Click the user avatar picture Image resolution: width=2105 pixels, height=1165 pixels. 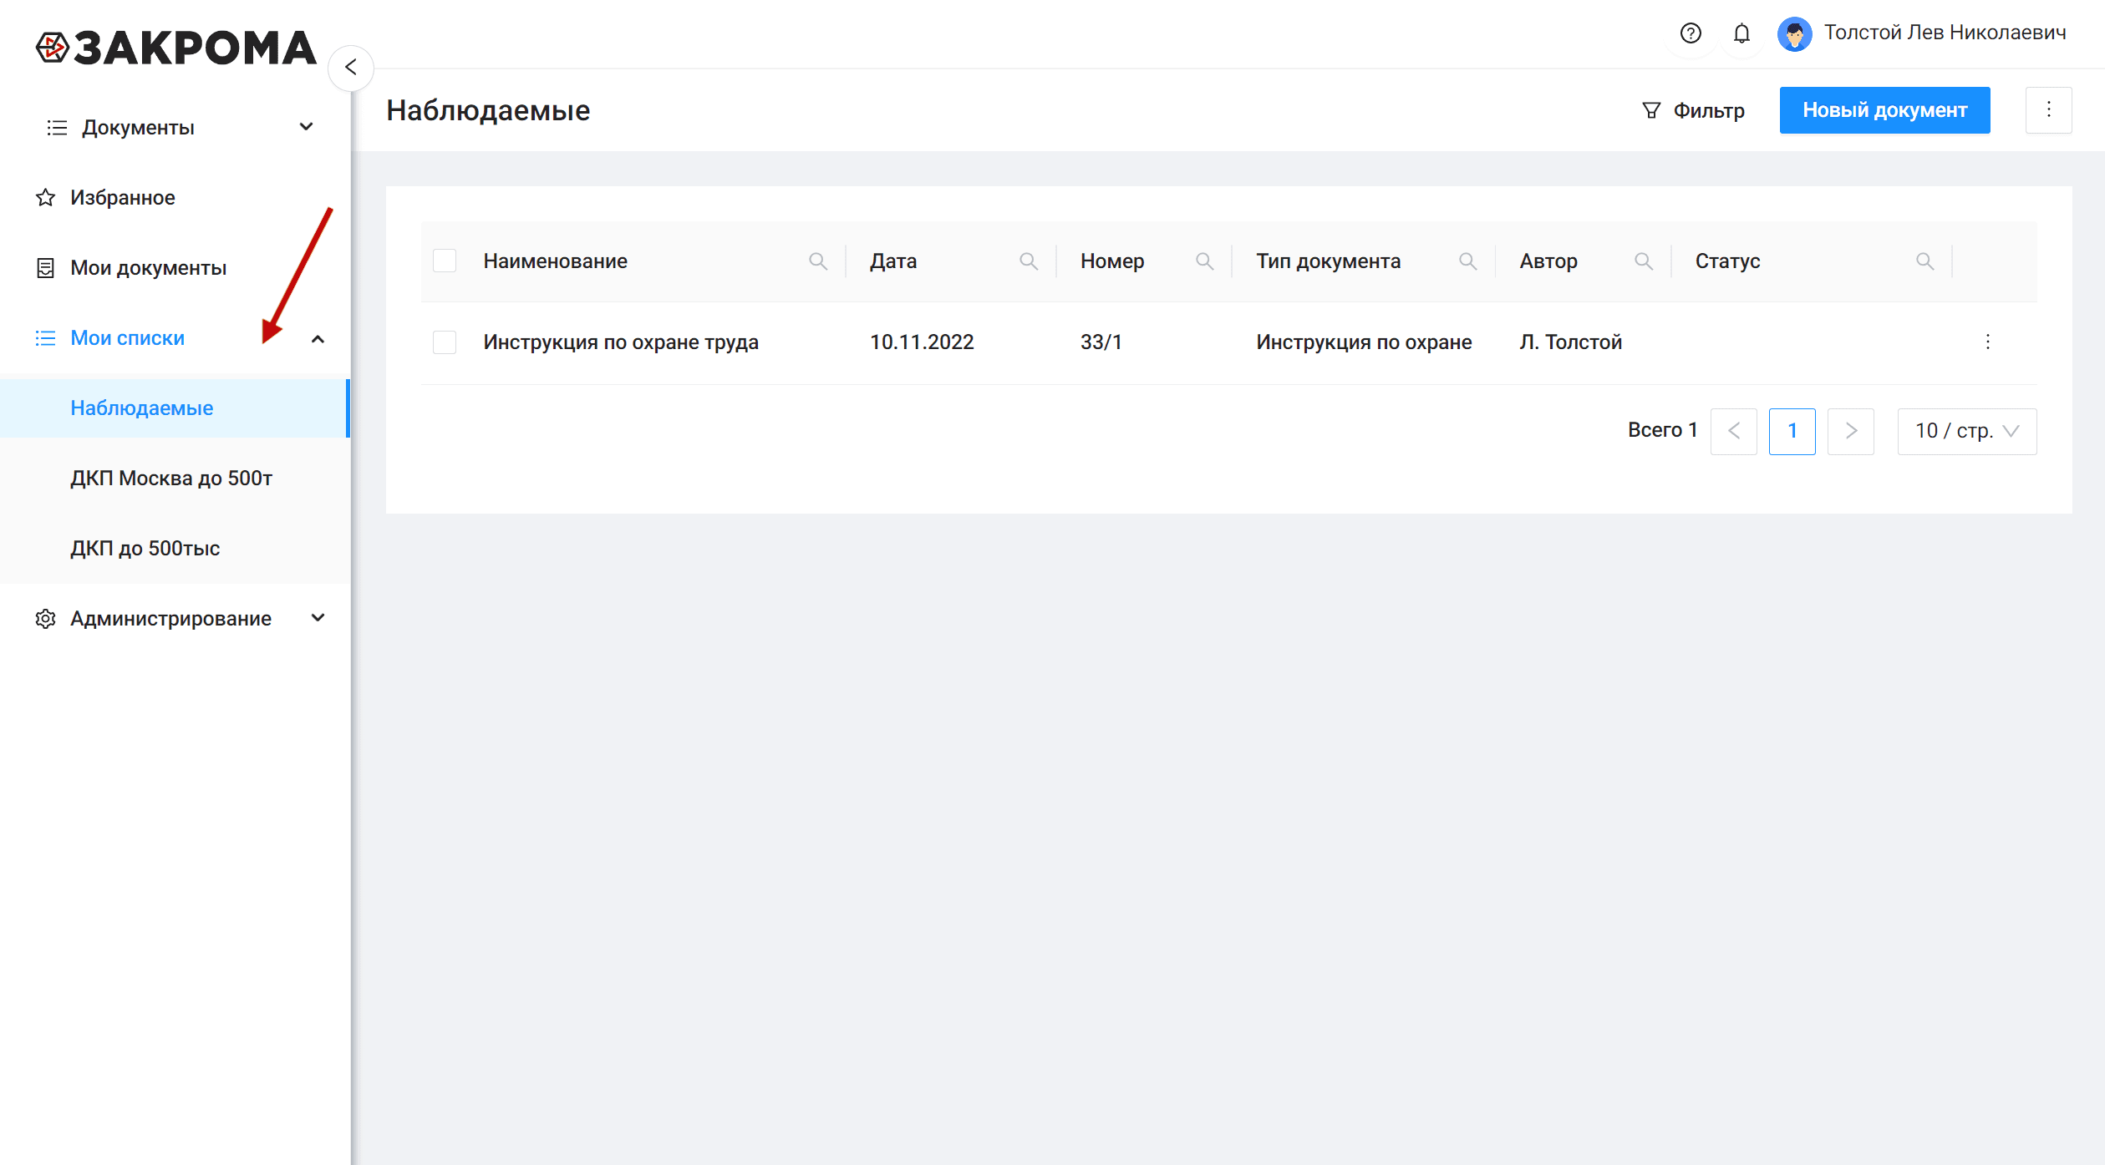[1794, 33]
